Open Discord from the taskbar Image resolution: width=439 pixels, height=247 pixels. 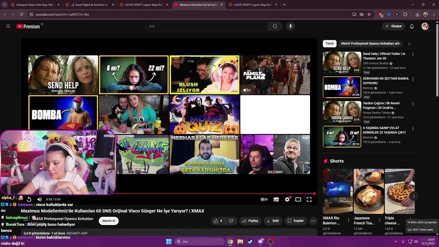pos(260,242)
